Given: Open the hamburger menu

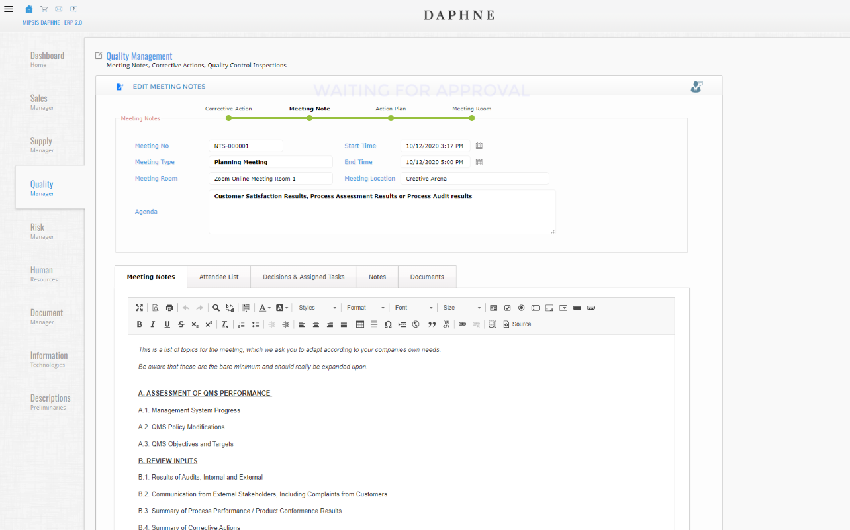Looking at the screenshot, I should click(x=9, y=9).
